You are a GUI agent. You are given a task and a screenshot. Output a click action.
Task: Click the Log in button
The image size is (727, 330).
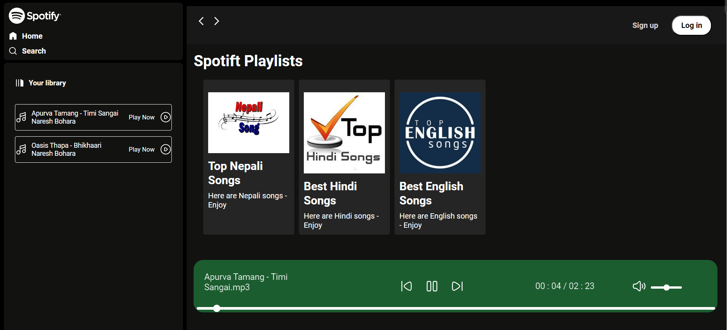tap(691, 25)
